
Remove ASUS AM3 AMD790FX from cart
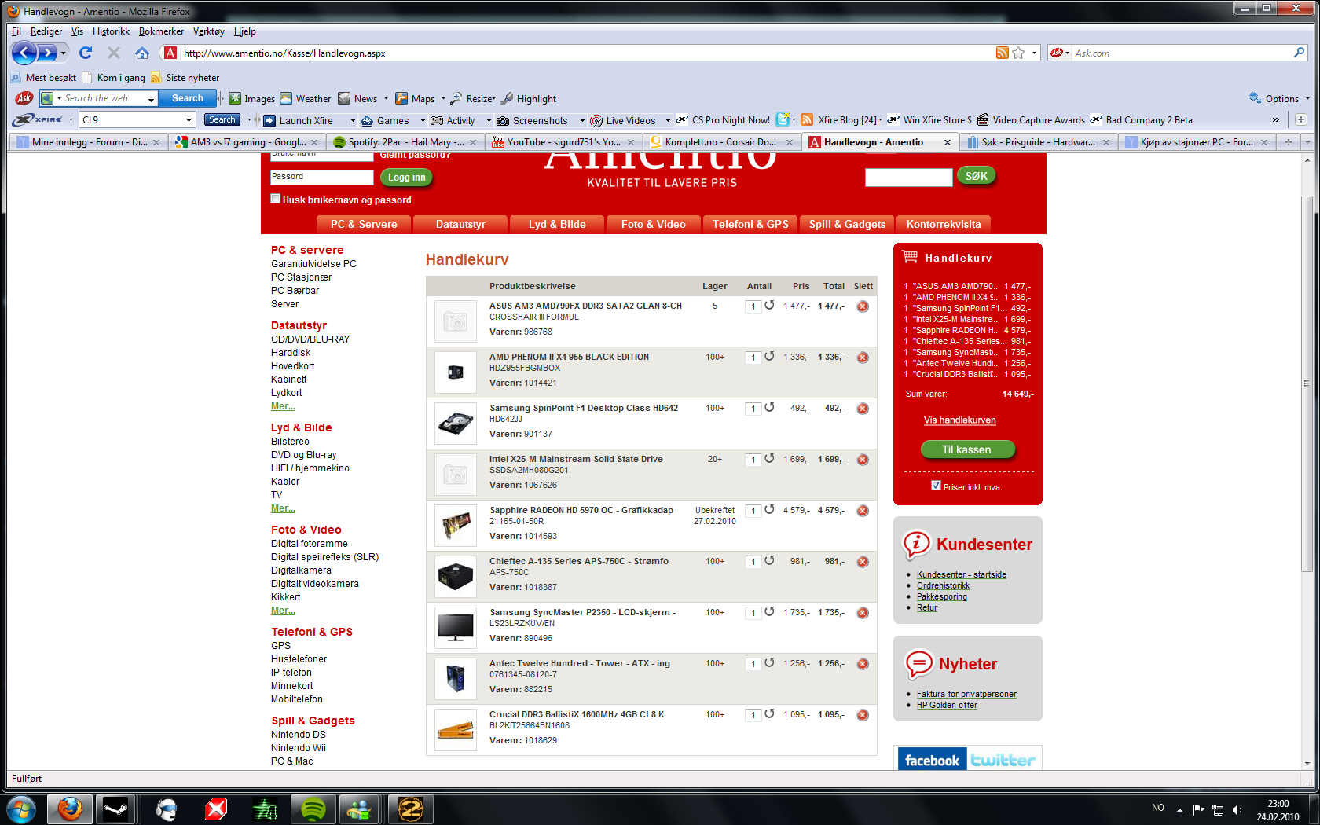pyautogui.click(x=863, y=306)
